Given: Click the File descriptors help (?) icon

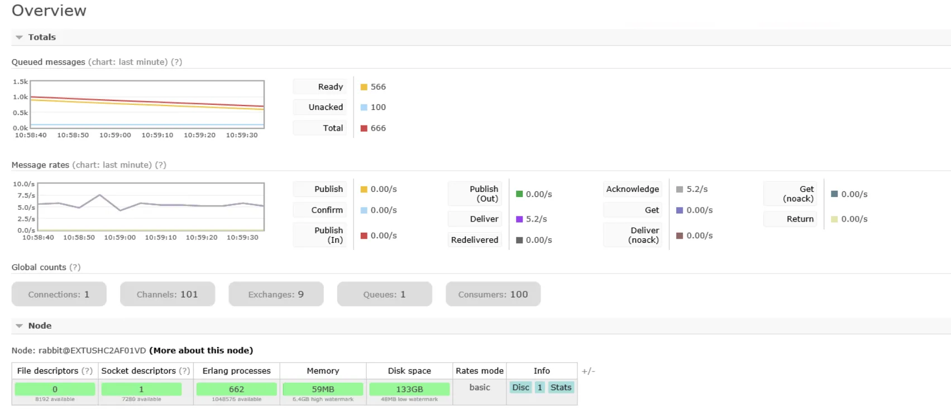Looking at the screenshot, I should [87, 371].
